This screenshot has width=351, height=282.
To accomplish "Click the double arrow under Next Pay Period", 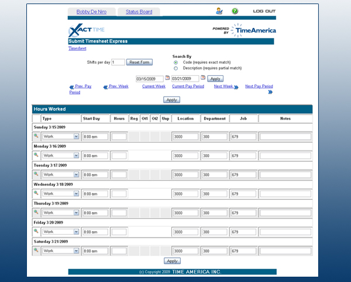I will click(x=270, y=92).
